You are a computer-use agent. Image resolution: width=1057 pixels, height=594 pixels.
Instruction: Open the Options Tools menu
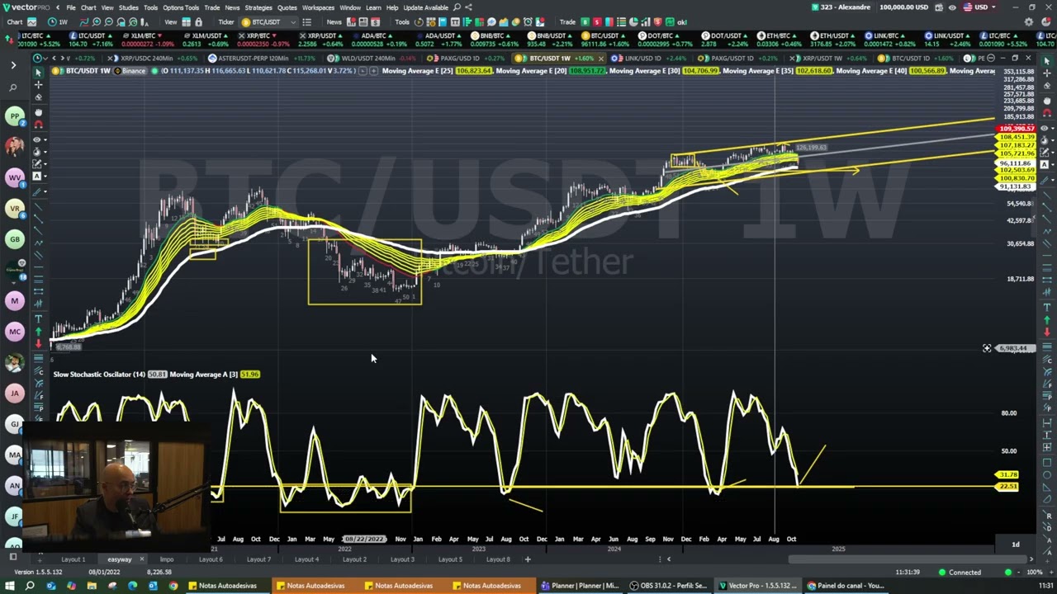point(180,7)
